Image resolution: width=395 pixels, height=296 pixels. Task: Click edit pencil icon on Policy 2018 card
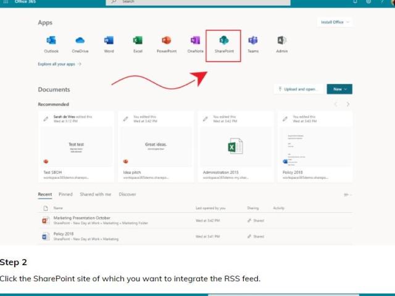click(x=285, y=119)
